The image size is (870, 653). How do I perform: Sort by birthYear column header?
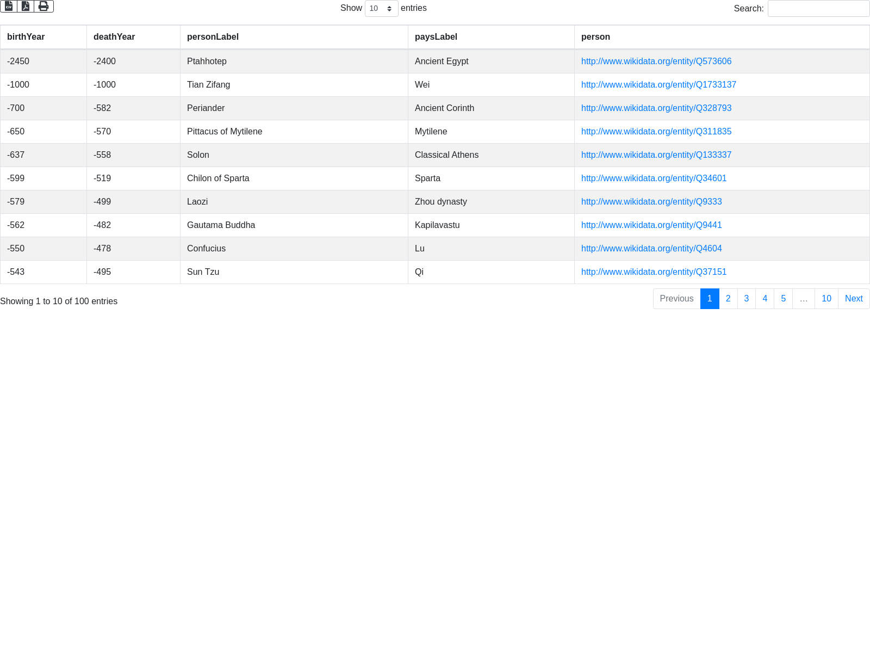pyautogui.click(x=26, y=37)
